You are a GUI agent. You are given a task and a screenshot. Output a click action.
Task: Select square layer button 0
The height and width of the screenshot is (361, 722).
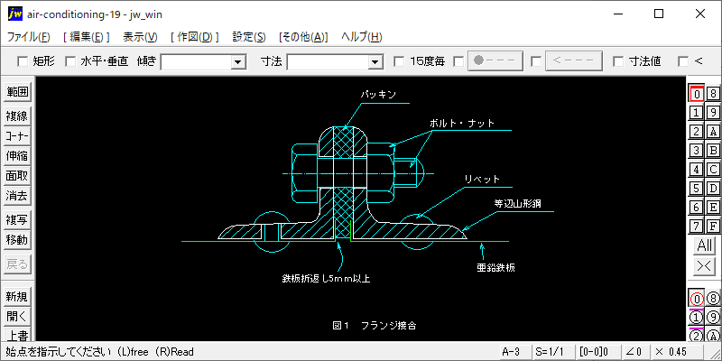tap(696, 94)
